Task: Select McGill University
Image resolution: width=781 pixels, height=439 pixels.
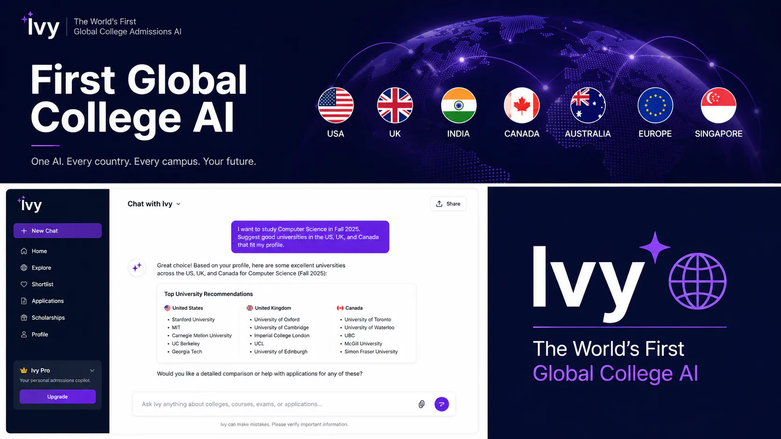Action: (x=363, y=343)
